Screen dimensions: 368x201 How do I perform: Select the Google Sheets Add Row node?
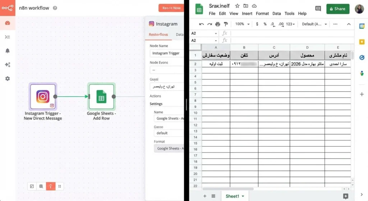(101, 96)
